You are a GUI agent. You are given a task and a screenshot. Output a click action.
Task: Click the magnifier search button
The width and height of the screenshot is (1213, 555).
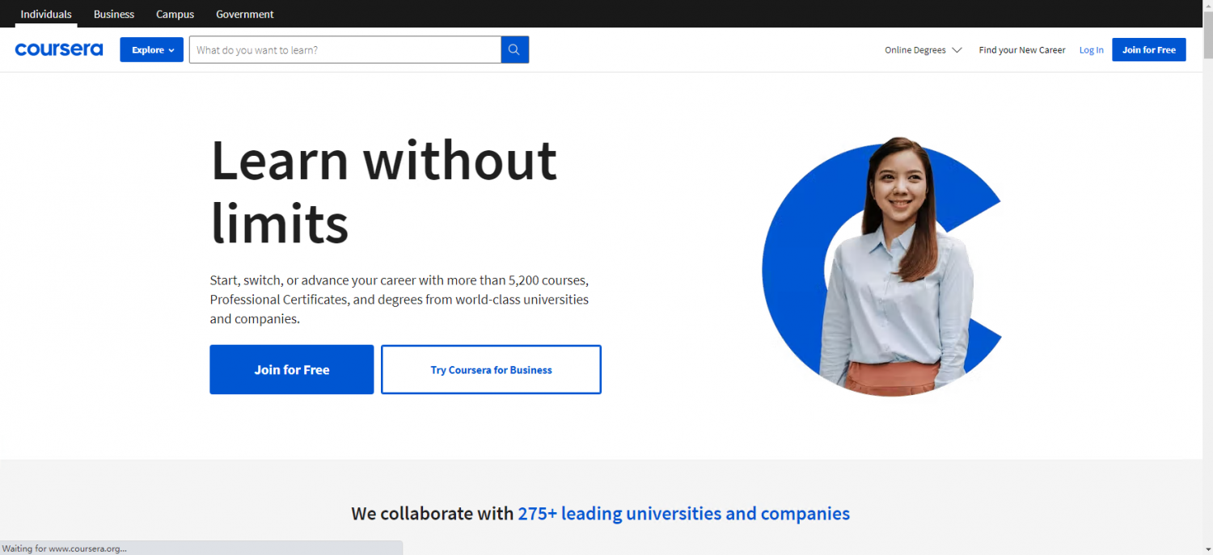(x=515, y=49)
